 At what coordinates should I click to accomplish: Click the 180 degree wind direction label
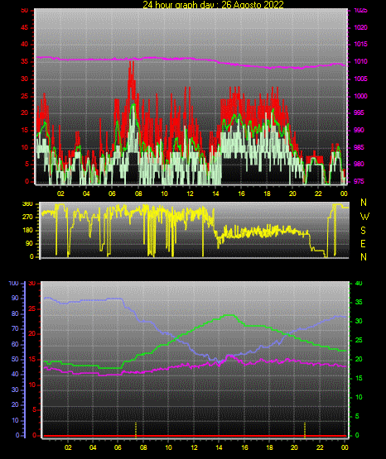(x=28, y=231)
